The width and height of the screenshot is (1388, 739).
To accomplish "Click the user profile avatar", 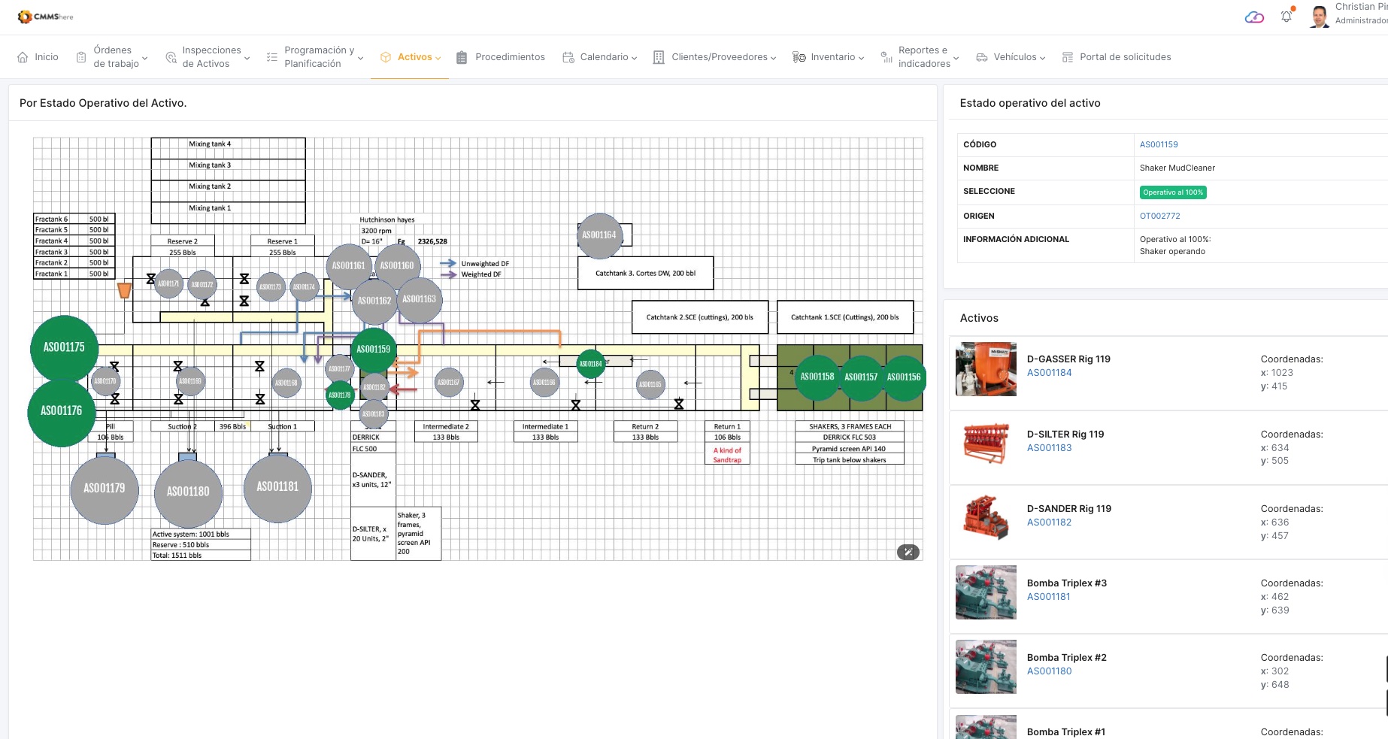I will click(1319, 17).
